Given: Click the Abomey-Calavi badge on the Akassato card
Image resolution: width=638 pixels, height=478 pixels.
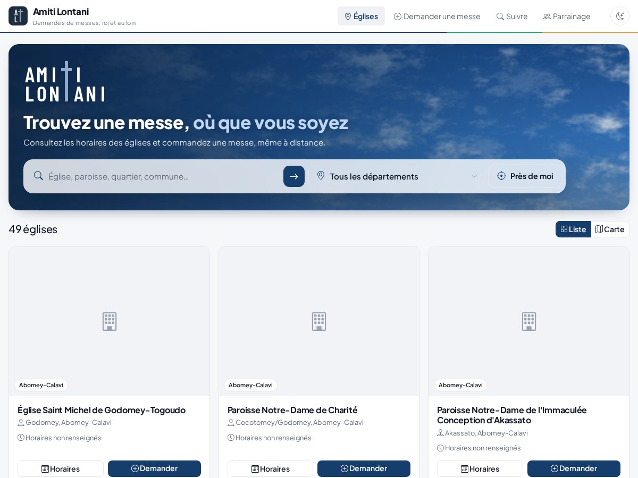Looking at the screenshot, I should (x=460, y=385).
